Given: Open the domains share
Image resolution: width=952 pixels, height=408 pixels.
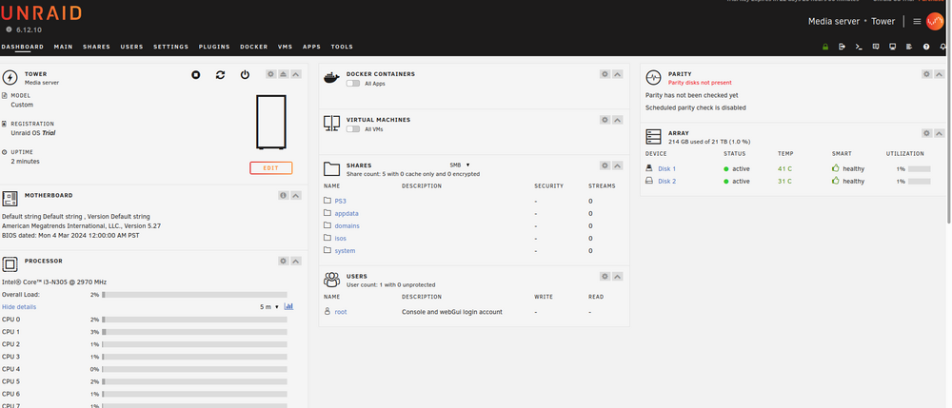Looking at the screenshot, I should point(347,225).
